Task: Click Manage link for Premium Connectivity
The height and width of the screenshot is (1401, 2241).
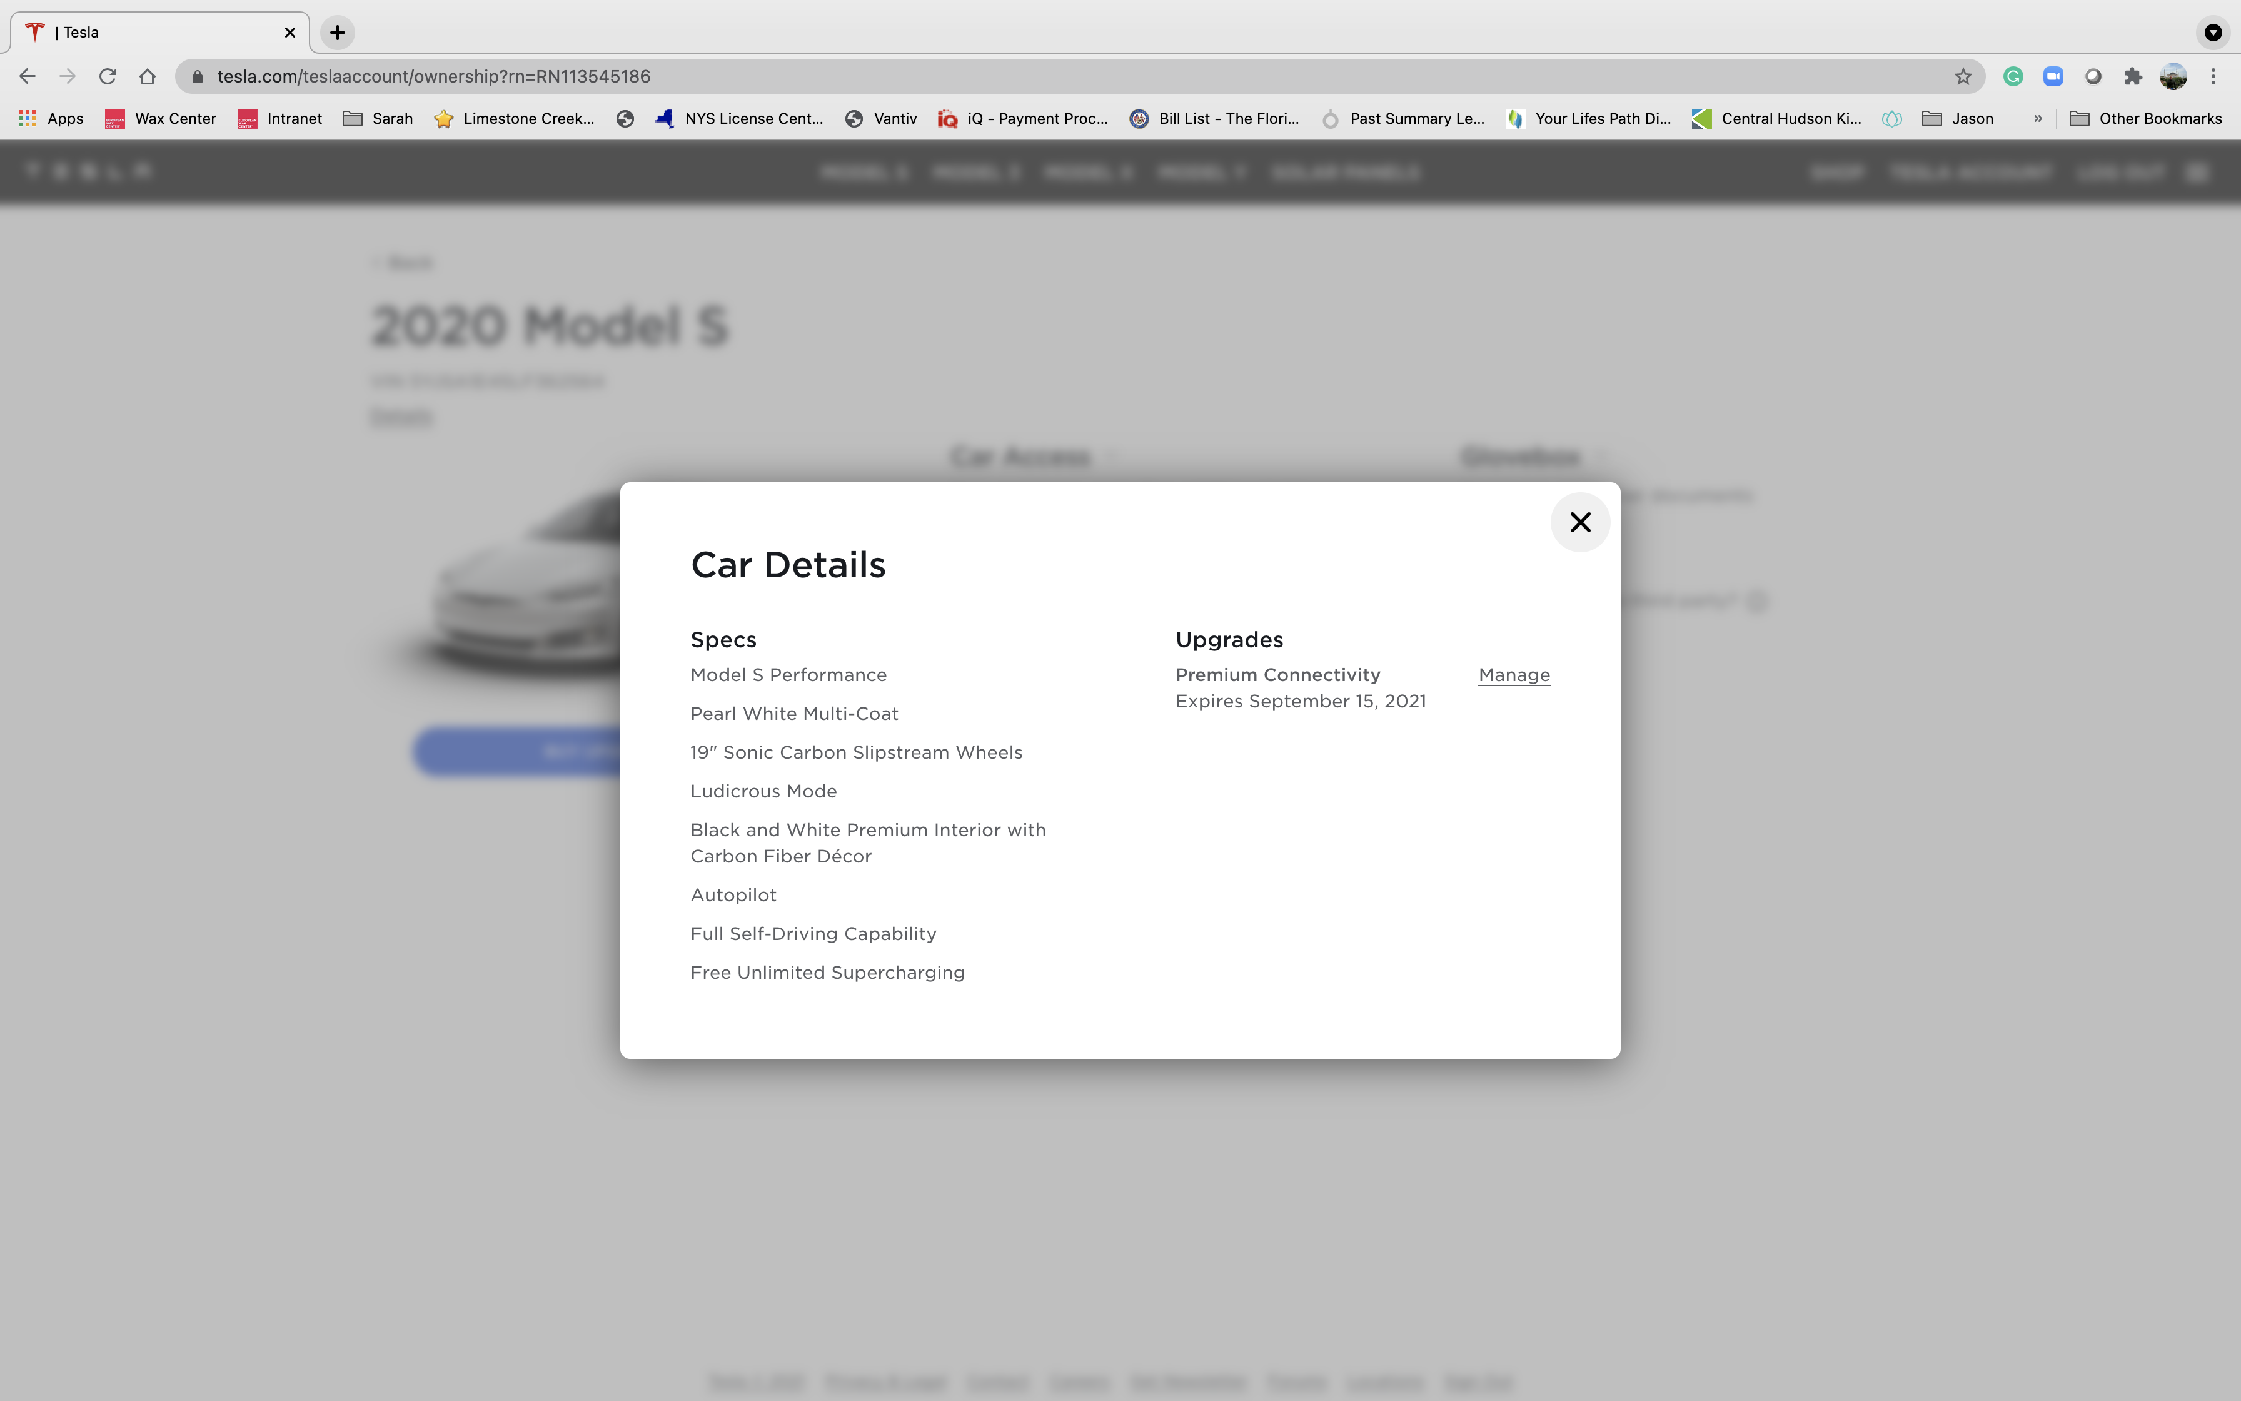Action: (1513, 675)
